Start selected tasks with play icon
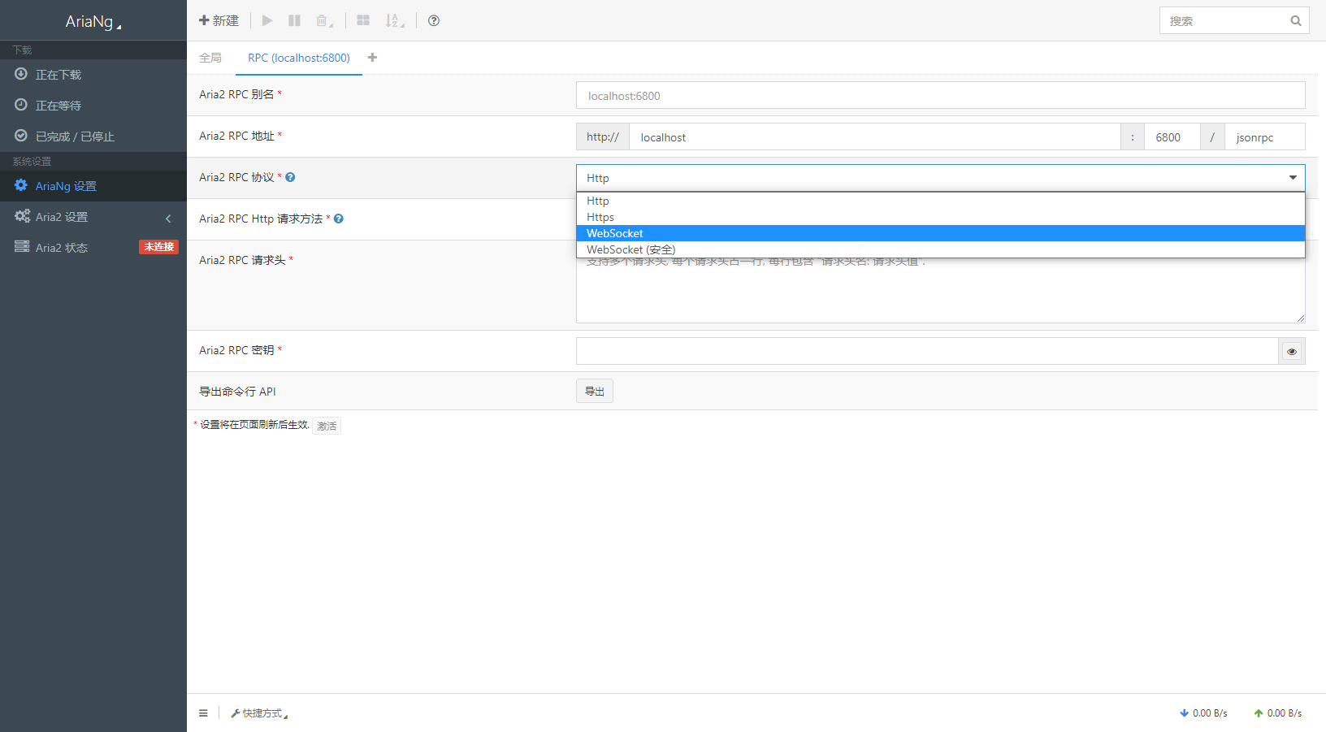The image size is (1326, 732). click(267, 20)
